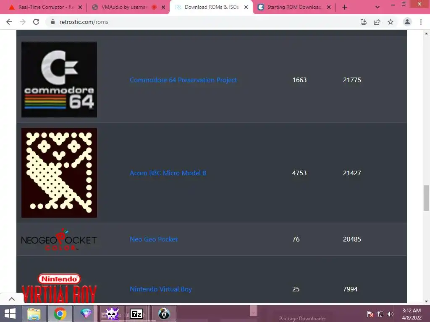430x322 pixels.
Task: Click the Nintendo Virtual Boy logo
Action: pos(59,288)
